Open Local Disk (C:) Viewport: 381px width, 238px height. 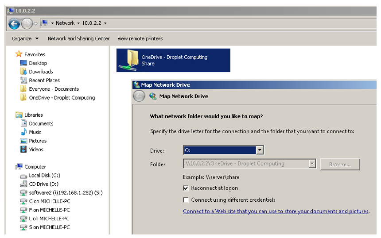click(x=44, y=176)
